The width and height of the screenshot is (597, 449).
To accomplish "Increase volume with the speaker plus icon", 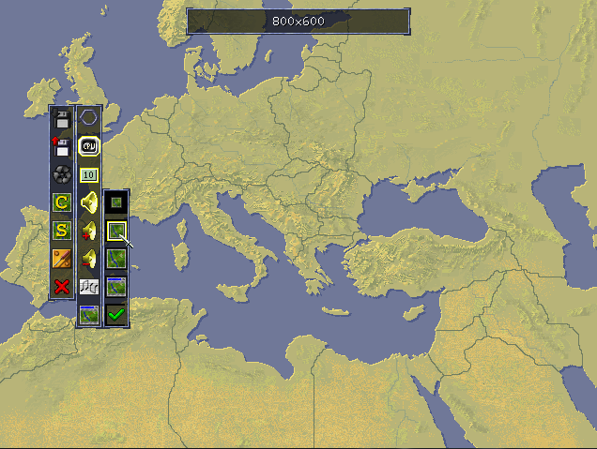I will point(89,231).
